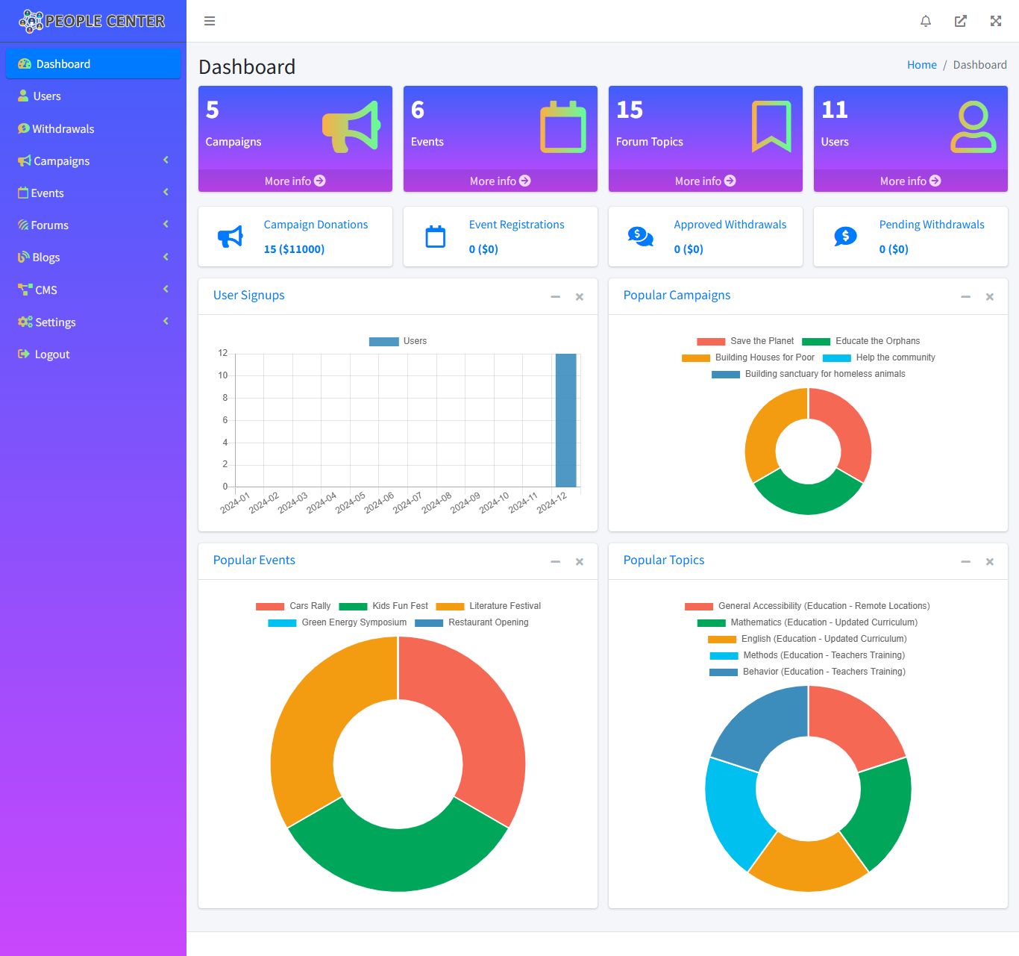The image size is (1019, 956).
Task: Click More info on Campaigns card
Action: pyautogui.click(x=295, y=181)
